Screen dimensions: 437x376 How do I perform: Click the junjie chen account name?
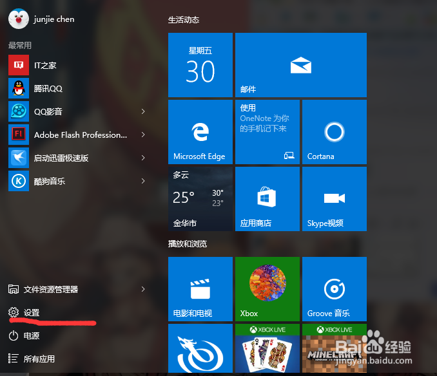pos(54,19)
